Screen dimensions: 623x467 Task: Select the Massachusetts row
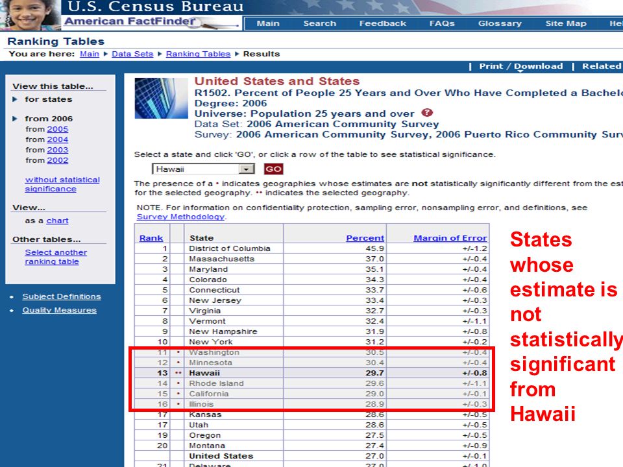[312, 259]
